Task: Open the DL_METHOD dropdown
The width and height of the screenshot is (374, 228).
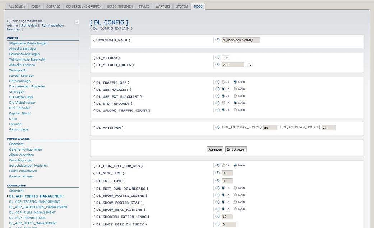Action: coord(226,58)
